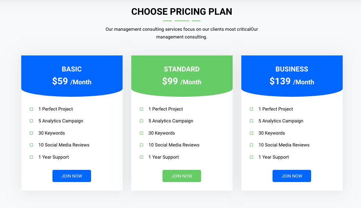Select the BASIC plan header
The width and height of the screenshot is (361, 208).
click(72, 76)
